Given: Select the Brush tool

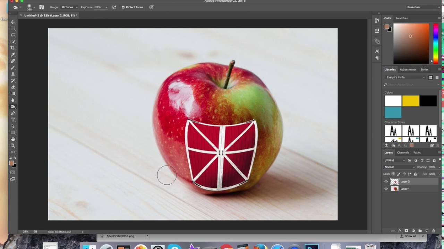Looking at the screenshot, I should (x=13, y=67).
